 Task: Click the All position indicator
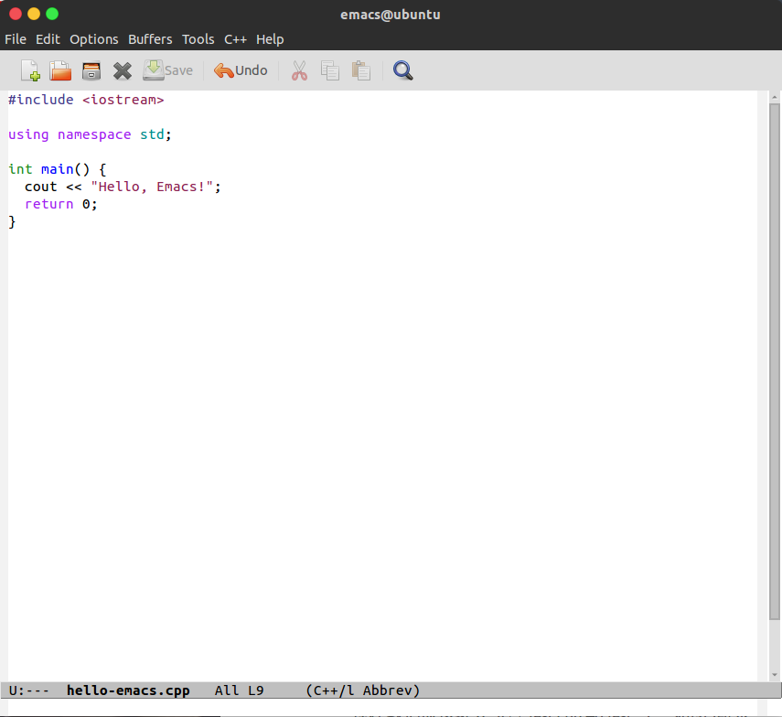pyautogui.click(x=227, y=690)
